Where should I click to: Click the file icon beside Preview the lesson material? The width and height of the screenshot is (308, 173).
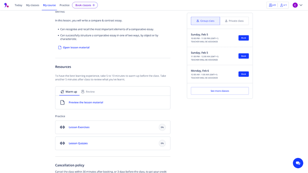click(62, 103)
